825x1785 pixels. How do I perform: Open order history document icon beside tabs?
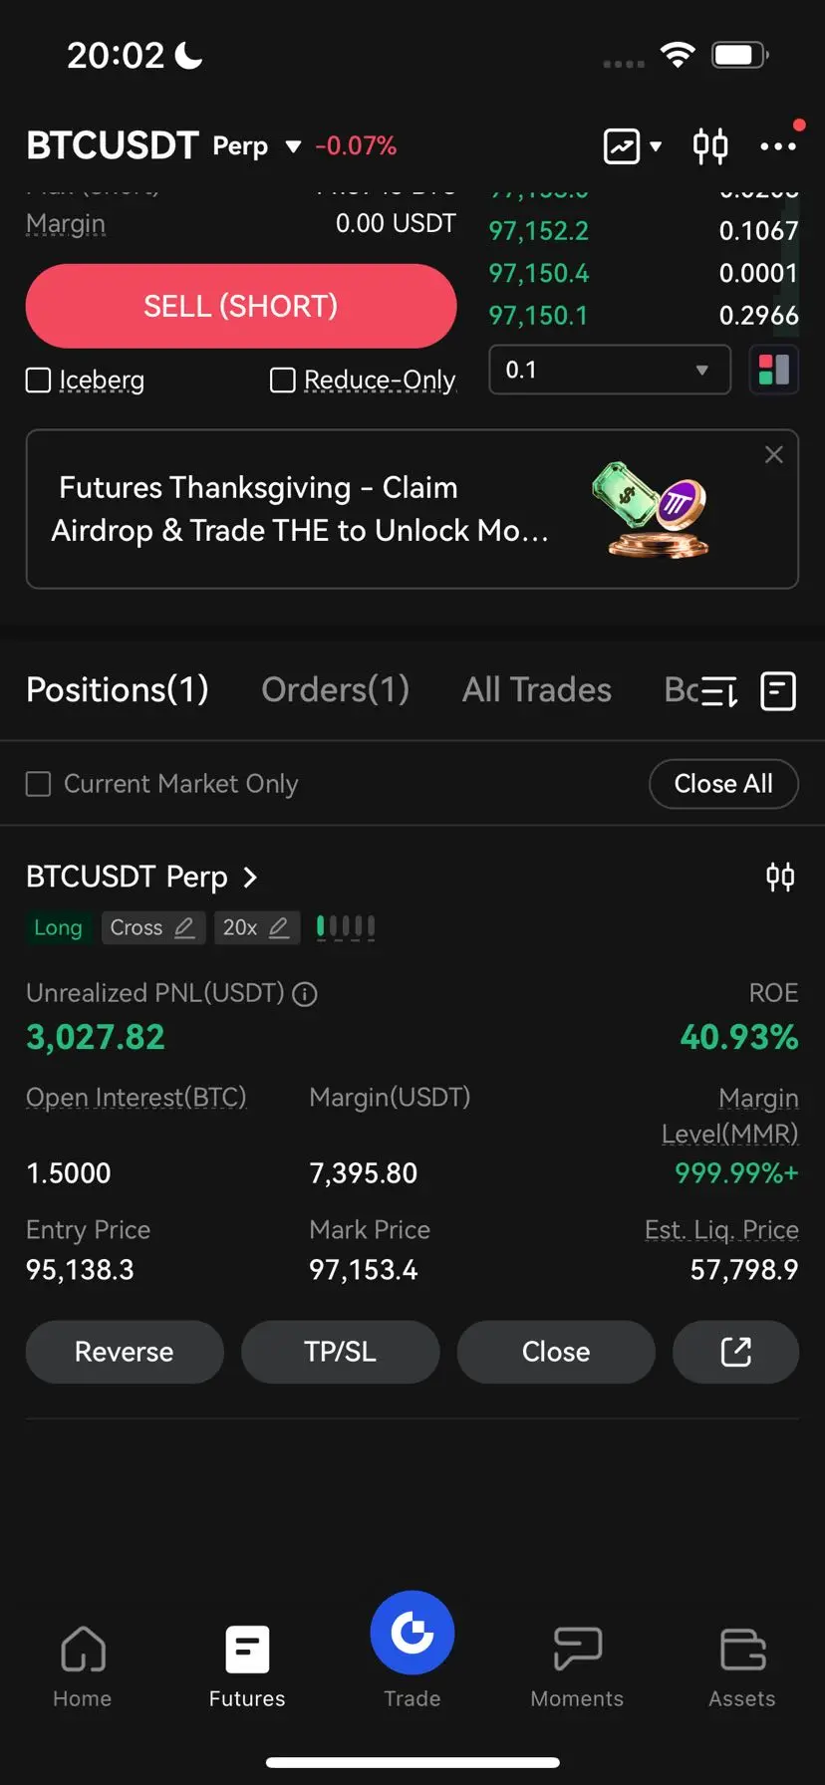tap(778, 690)
